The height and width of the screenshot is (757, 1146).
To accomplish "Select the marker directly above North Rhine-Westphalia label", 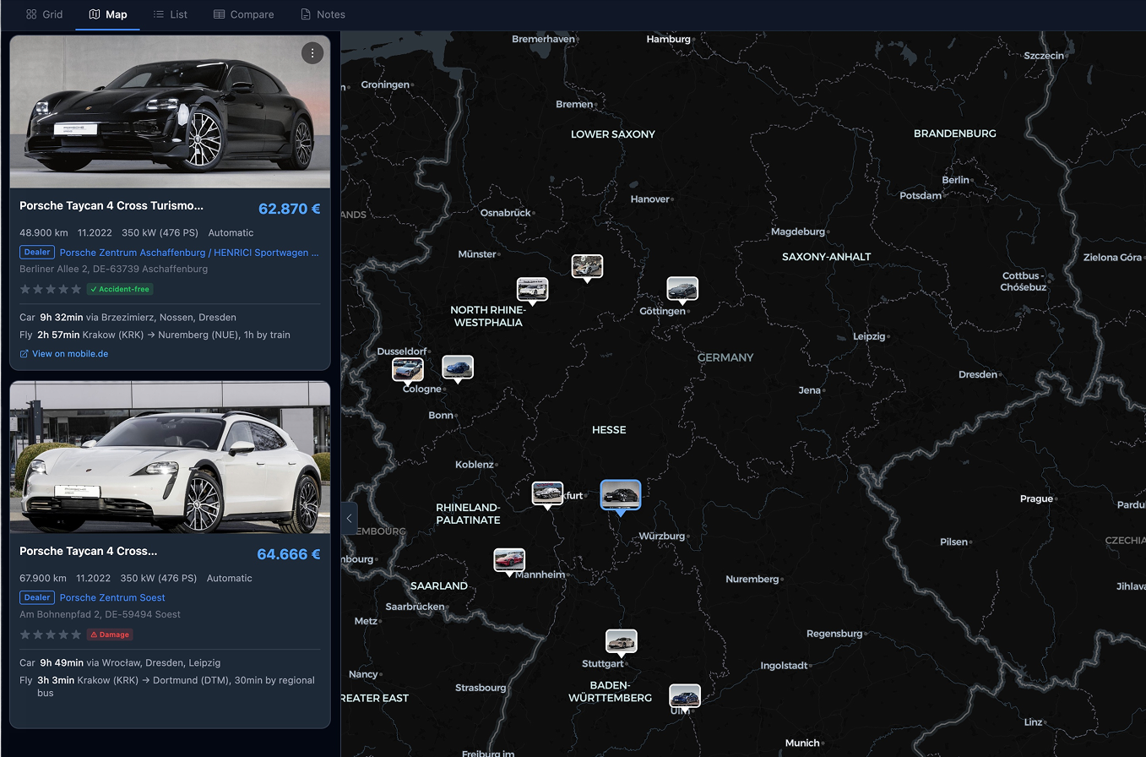I will pos(532,290).
